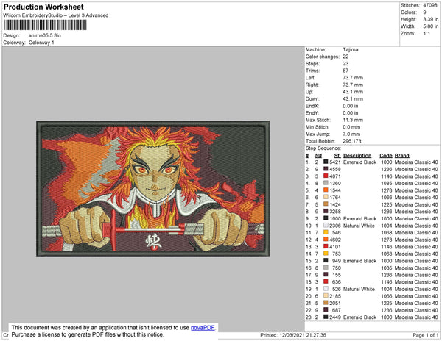Image resolution: width=442 pixels, height=341 pixels.
Task: Click the Zoom value '1:1'
Action: pyautogui.click(x=427, y=34)
